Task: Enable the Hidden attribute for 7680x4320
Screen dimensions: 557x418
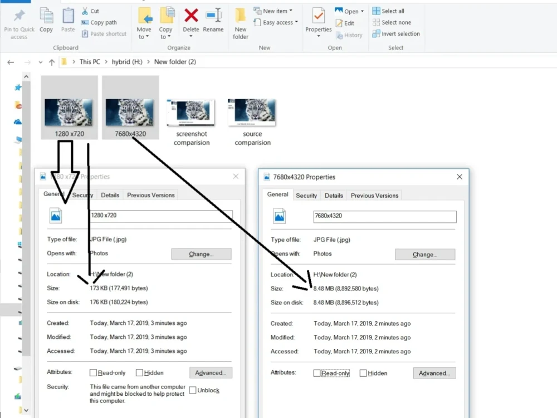Action: (363, 373)
